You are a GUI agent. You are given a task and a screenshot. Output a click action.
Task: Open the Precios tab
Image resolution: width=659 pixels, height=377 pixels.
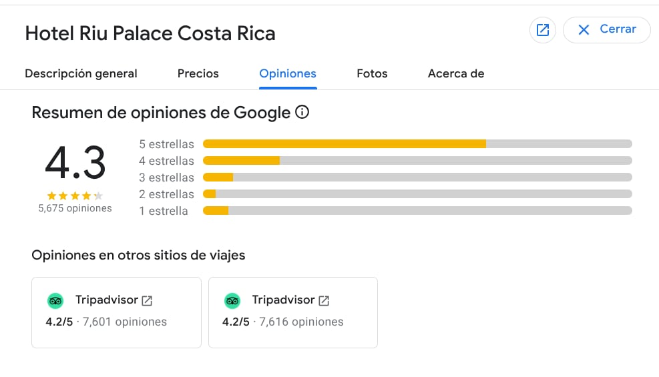click(x=198, y=73)
